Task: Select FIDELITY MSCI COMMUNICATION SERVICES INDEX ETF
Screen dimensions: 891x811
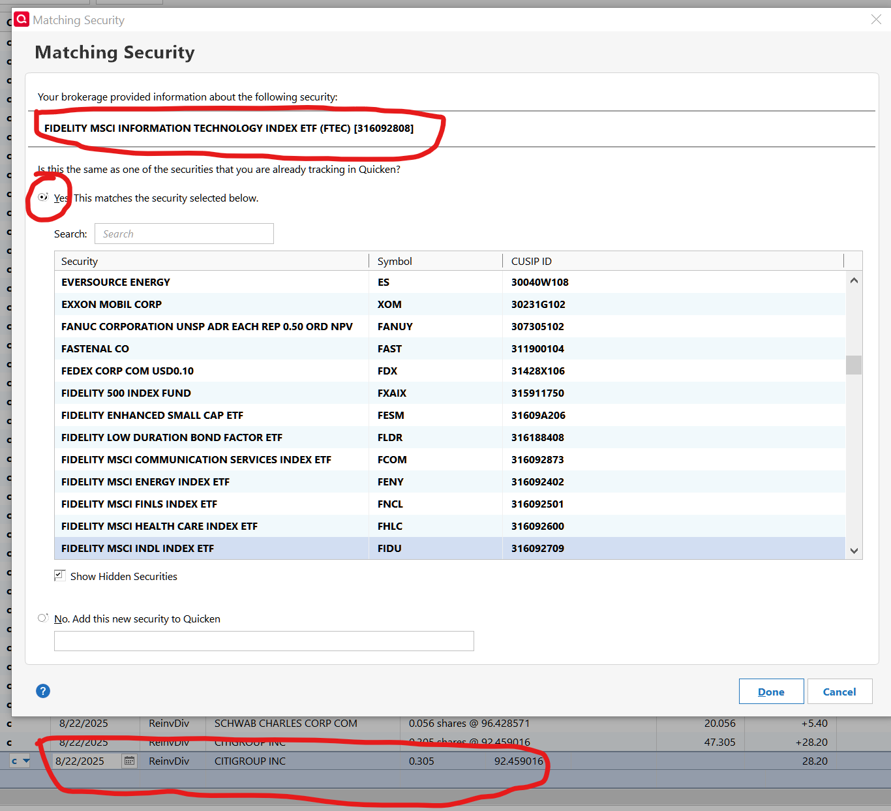Action: 450,459
